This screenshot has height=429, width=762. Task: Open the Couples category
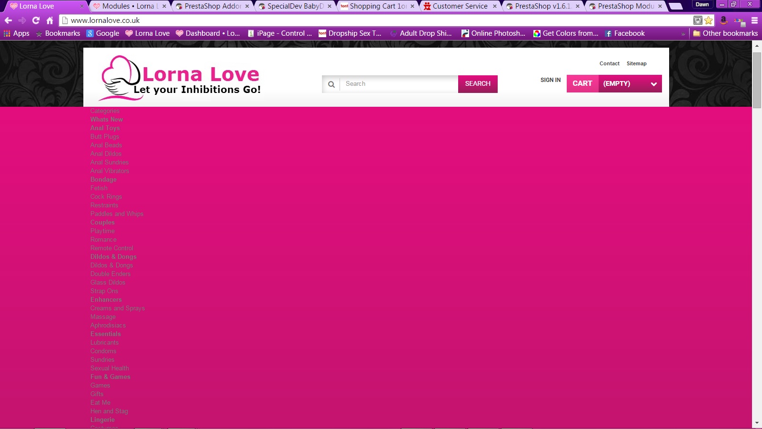pyautogui.click(x=102, y=223)
